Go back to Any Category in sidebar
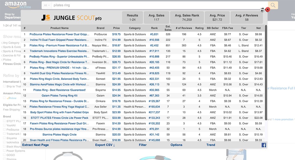 (11, 43)
